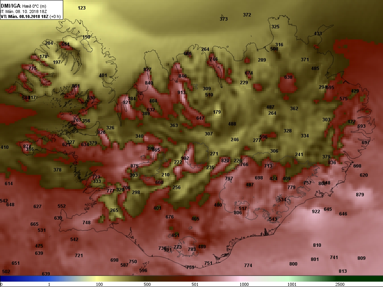Screen dimensions: 383x287
Task: Click the map value 827
Action: pos(147,69)
